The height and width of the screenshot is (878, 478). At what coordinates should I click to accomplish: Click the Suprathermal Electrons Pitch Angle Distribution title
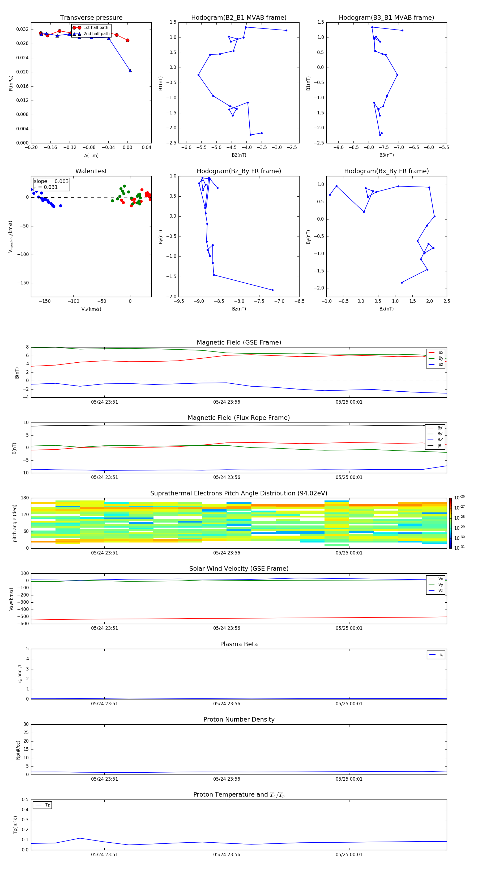239,494
